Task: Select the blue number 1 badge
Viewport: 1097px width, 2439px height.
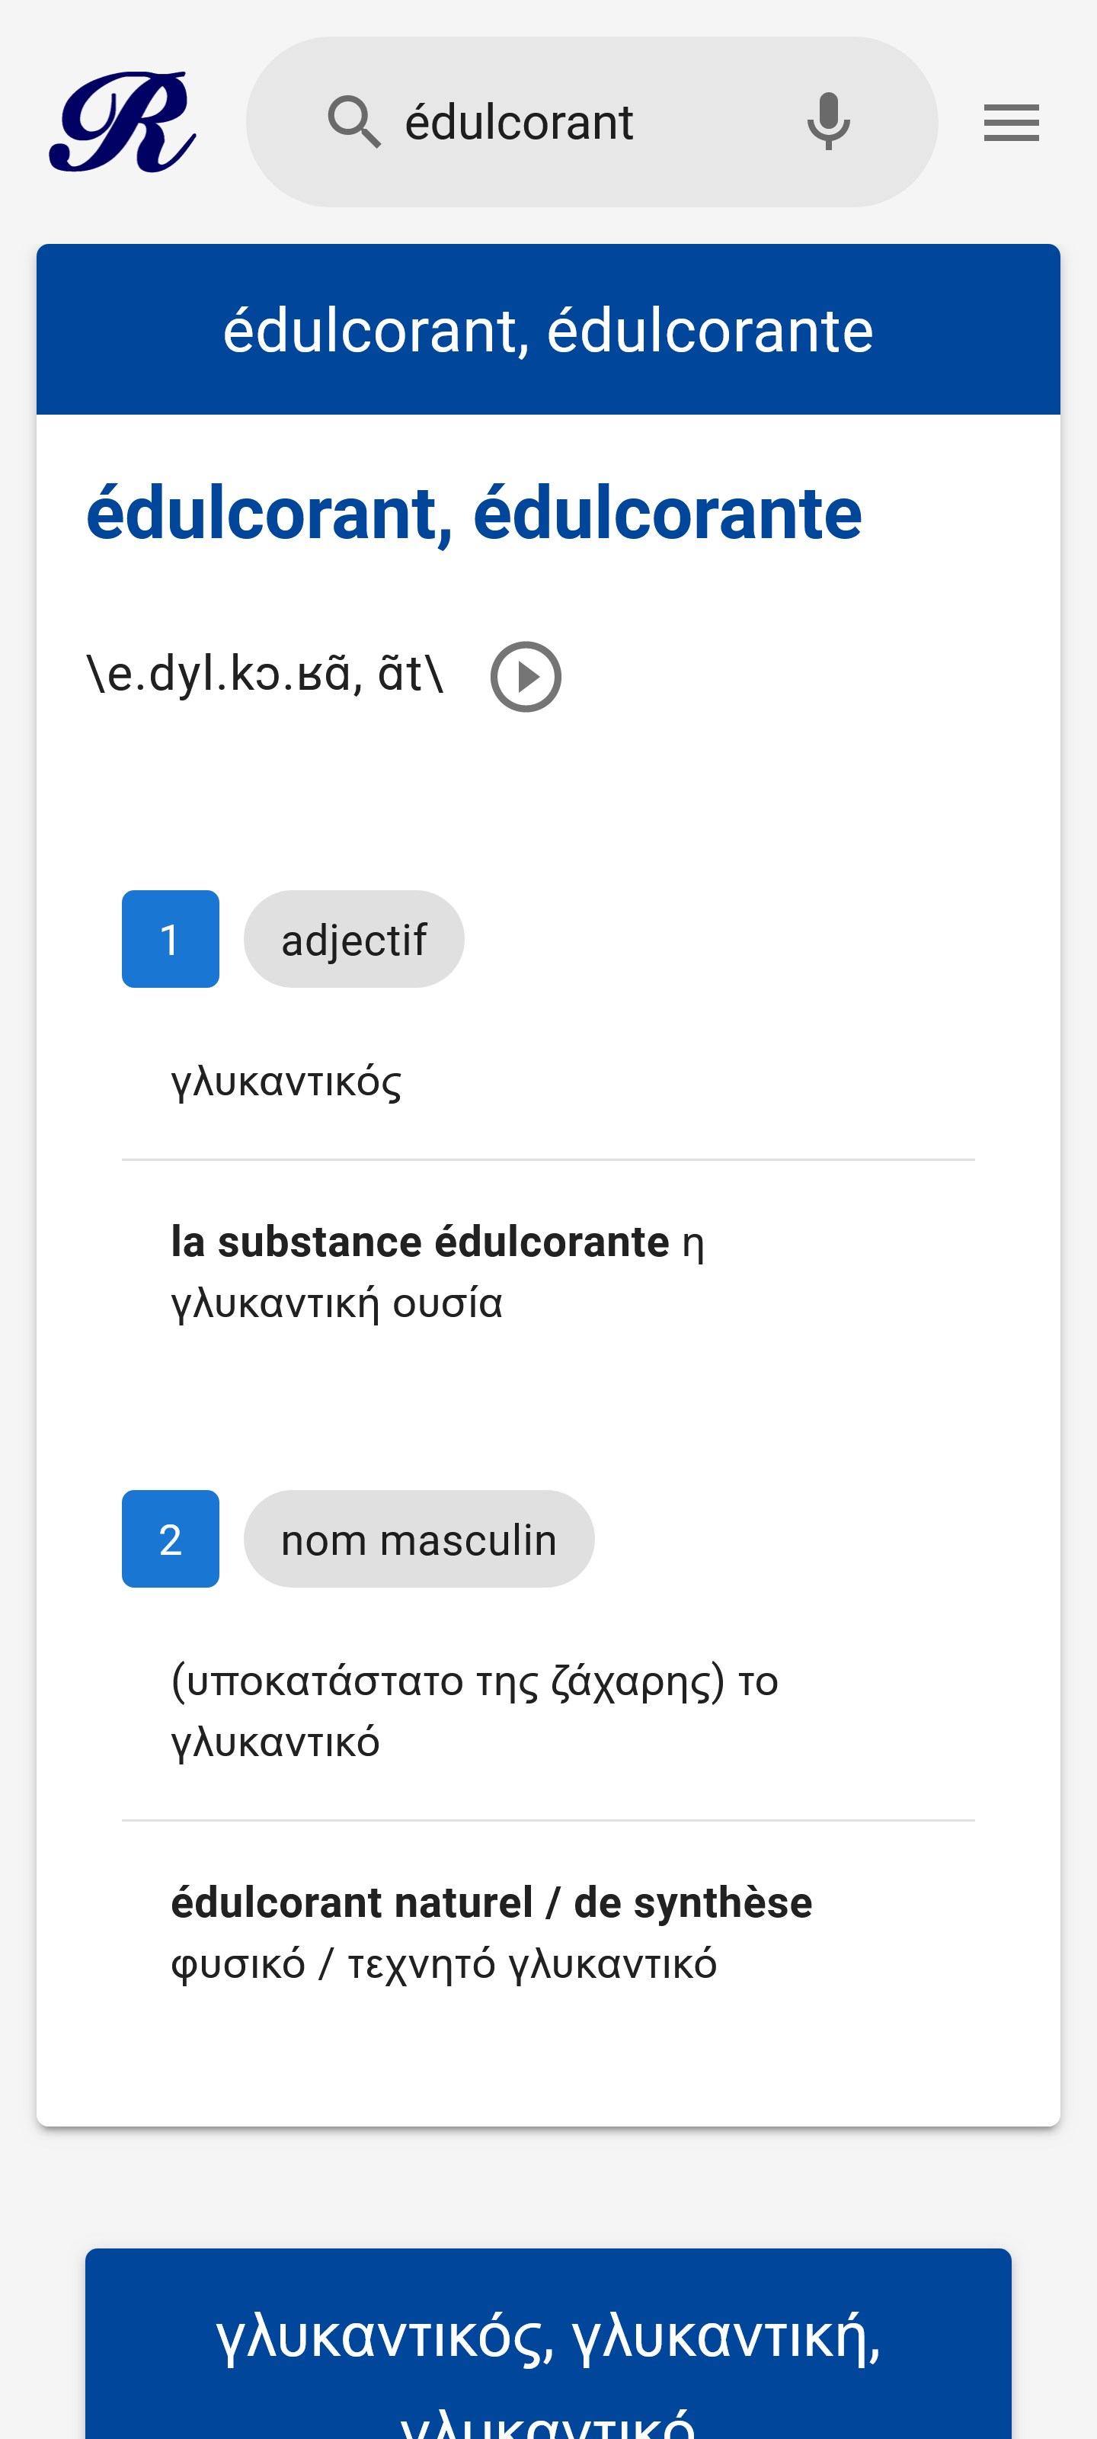Action: click(171, 939)
